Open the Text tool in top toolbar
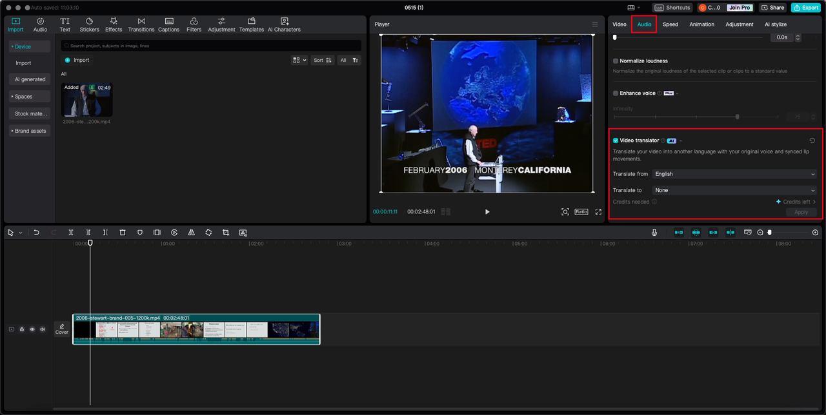Viewport: 826px width, 415px height. tap(65, 24)
